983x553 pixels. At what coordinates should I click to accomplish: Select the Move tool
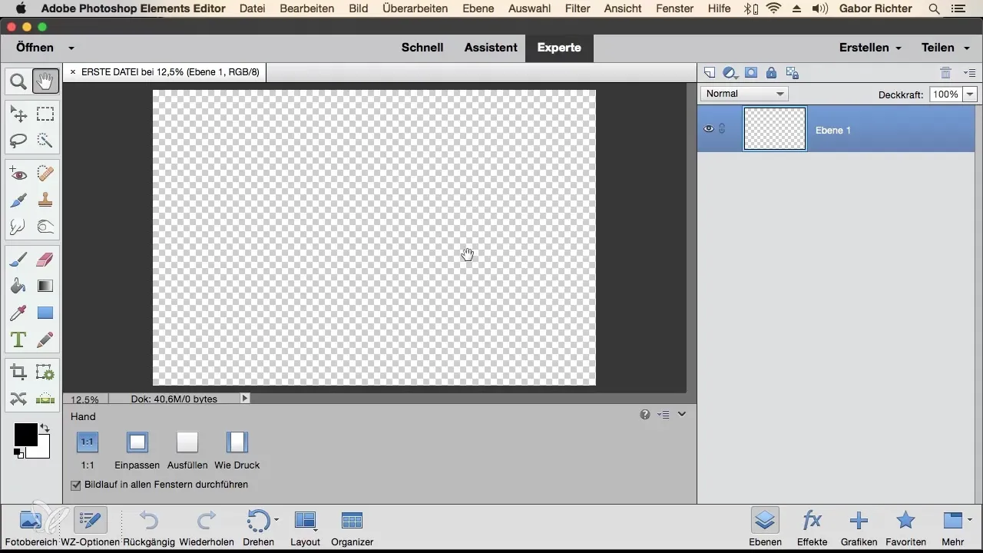18,115
